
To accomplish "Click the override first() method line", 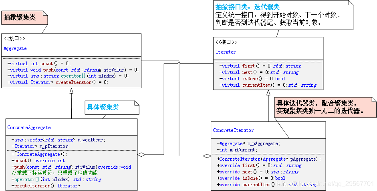I will coord(259,165).
